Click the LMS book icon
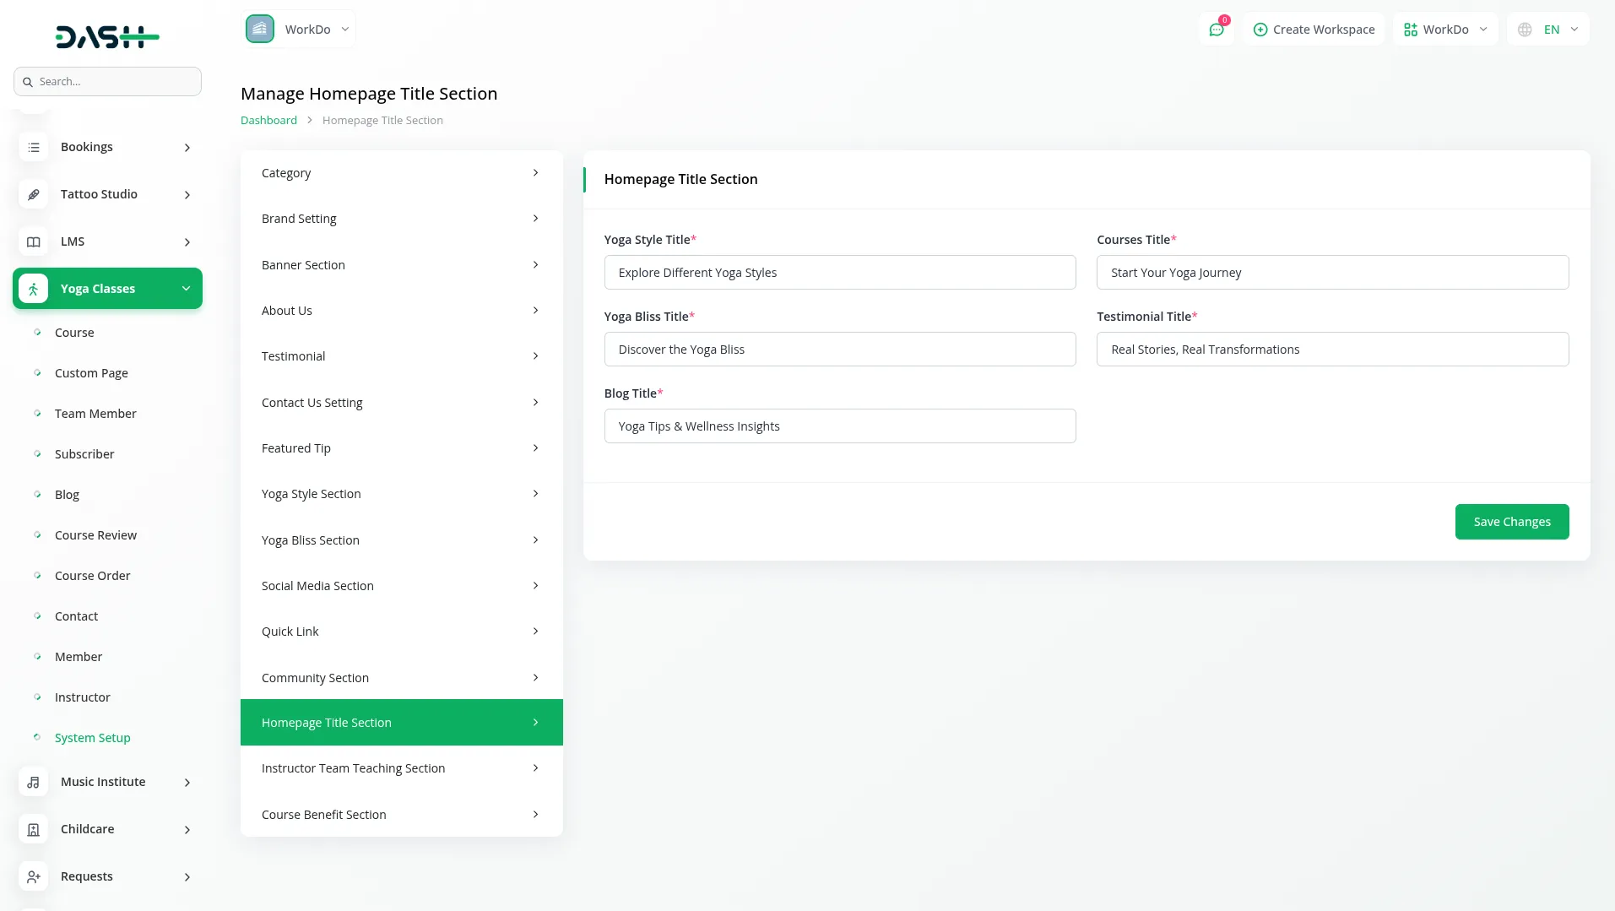Screen dimensions: 1615x911 click(x=33, y=241)
